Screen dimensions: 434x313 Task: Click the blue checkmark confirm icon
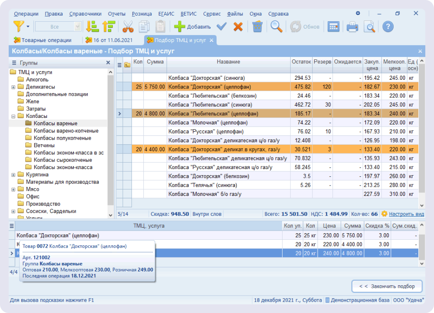point(222,26)
